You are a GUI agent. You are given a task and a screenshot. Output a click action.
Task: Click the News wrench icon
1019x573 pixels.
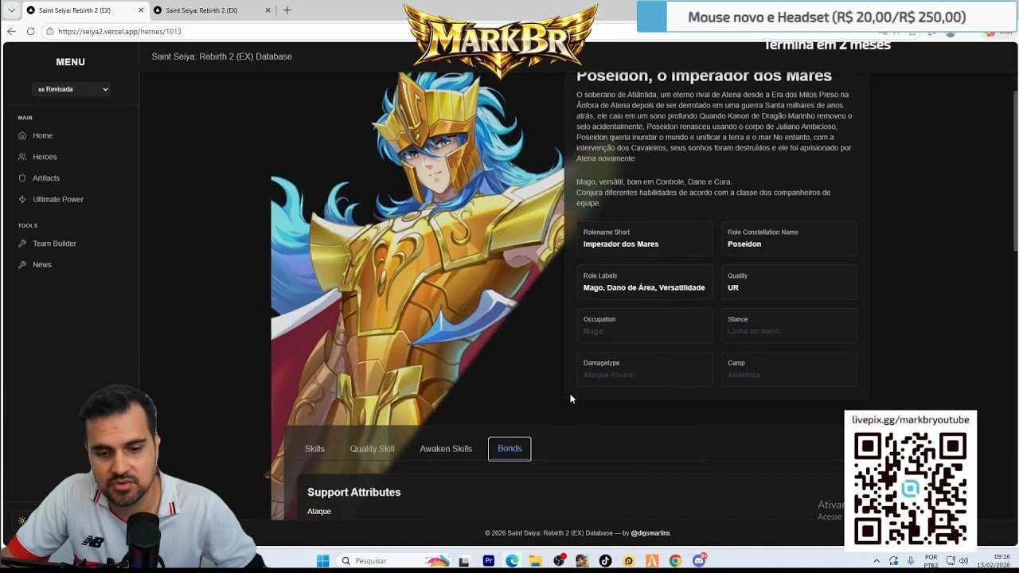point(22,264)
